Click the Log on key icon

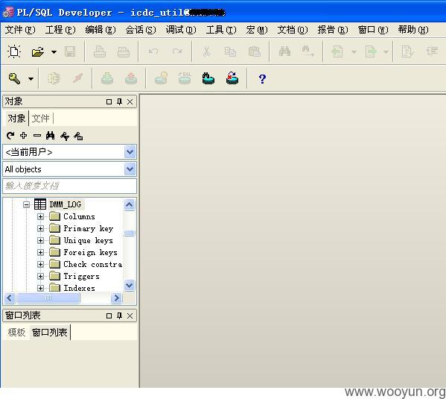14,78
